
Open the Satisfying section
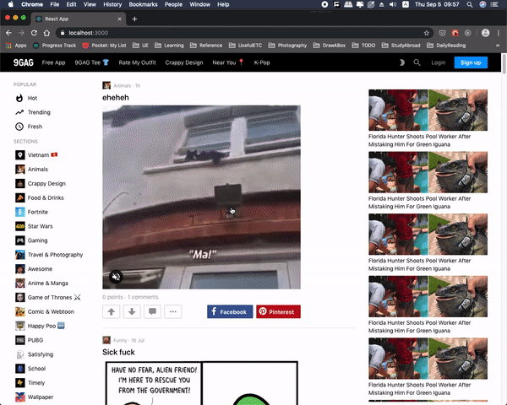[x=34, y=354]
